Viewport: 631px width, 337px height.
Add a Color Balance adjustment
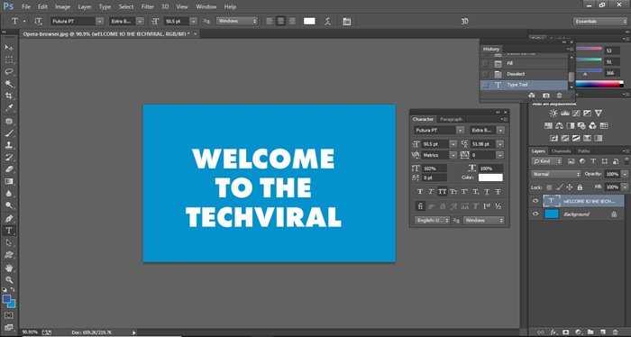point(560,126)
